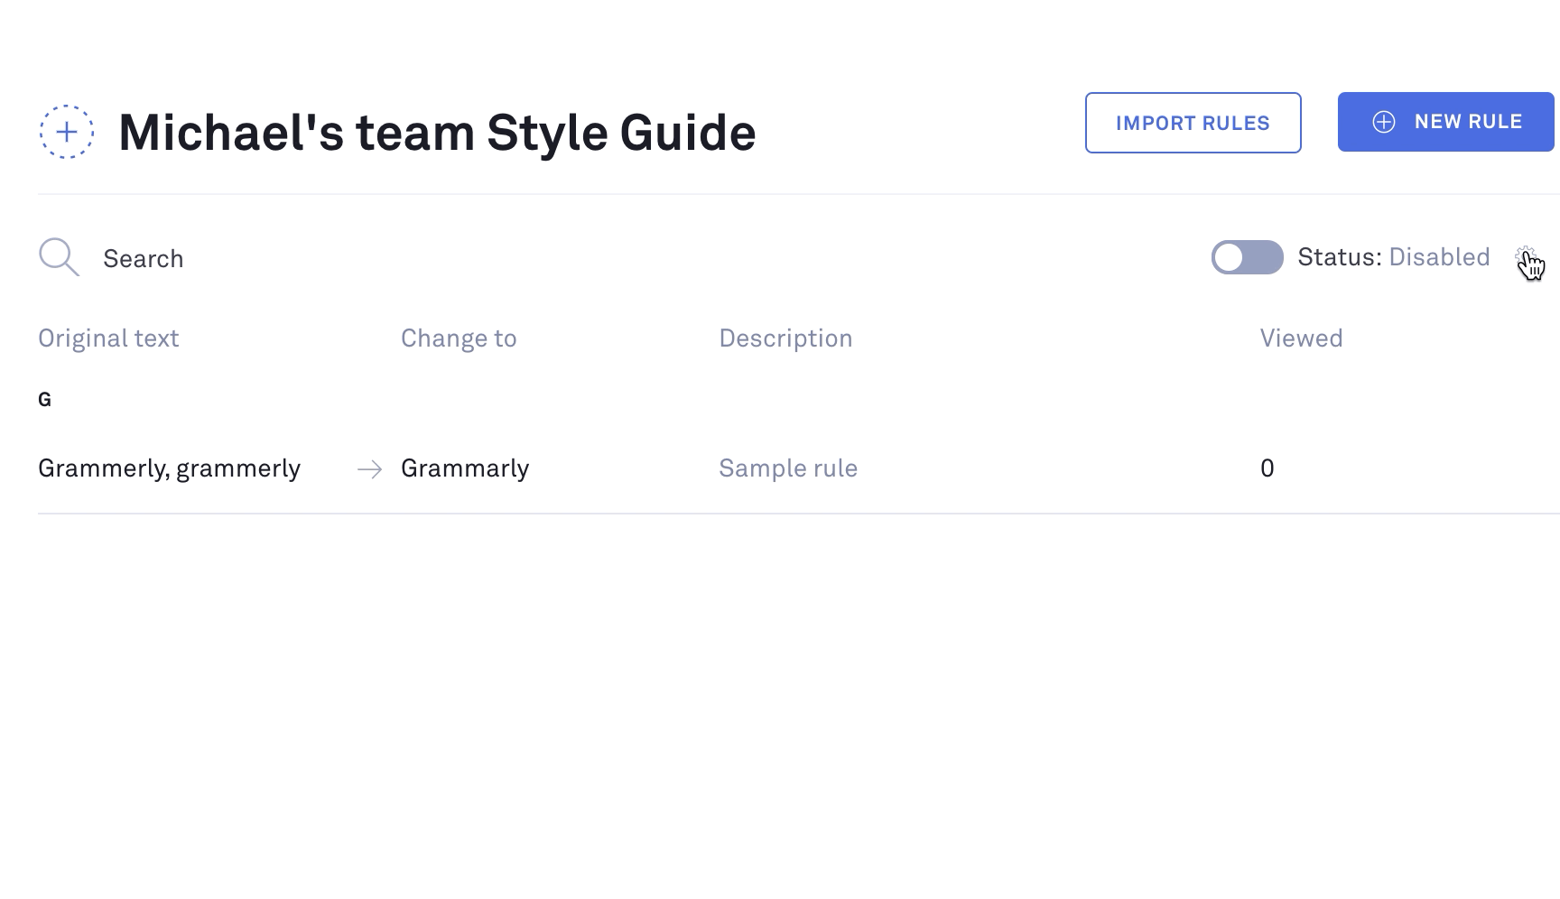
Task: Click the arrow icon in the Grammerly rule
Action: click(369, 468)
